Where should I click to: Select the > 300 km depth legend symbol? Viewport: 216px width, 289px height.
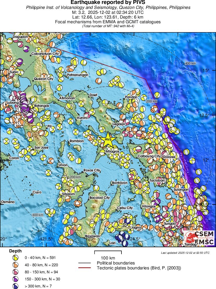point(15,286)
